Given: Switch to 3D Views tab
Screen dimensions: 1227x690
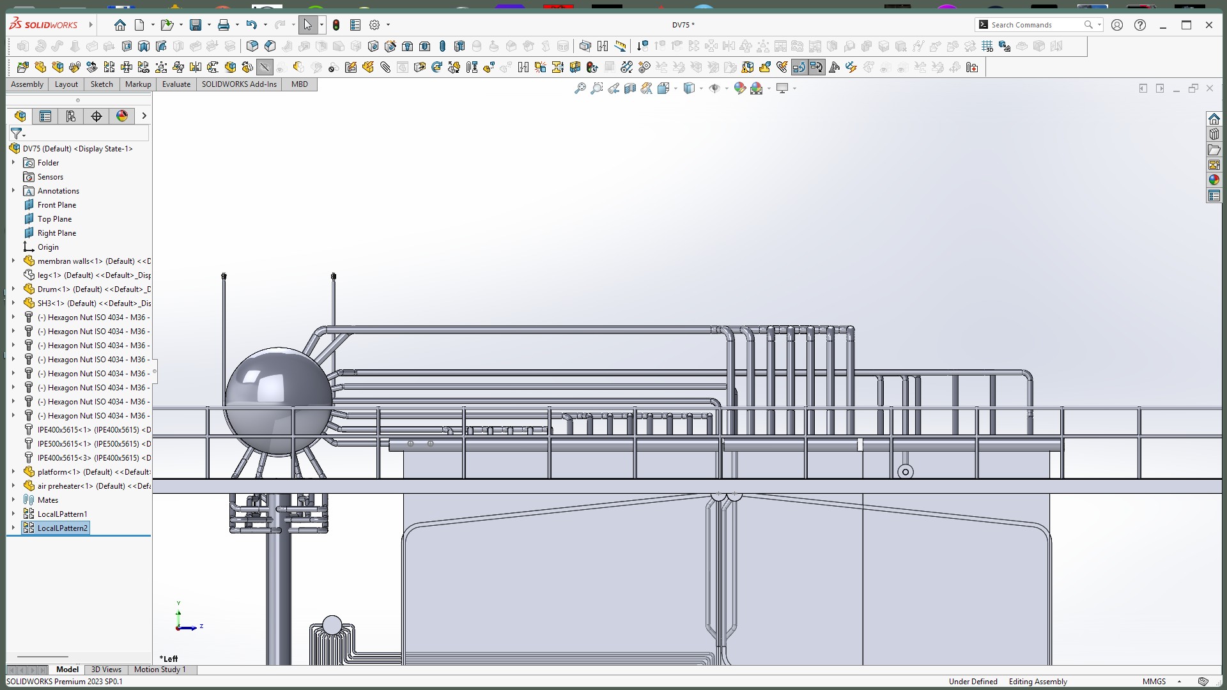Looking at the screenshot, I should click(x=106, y=670).
